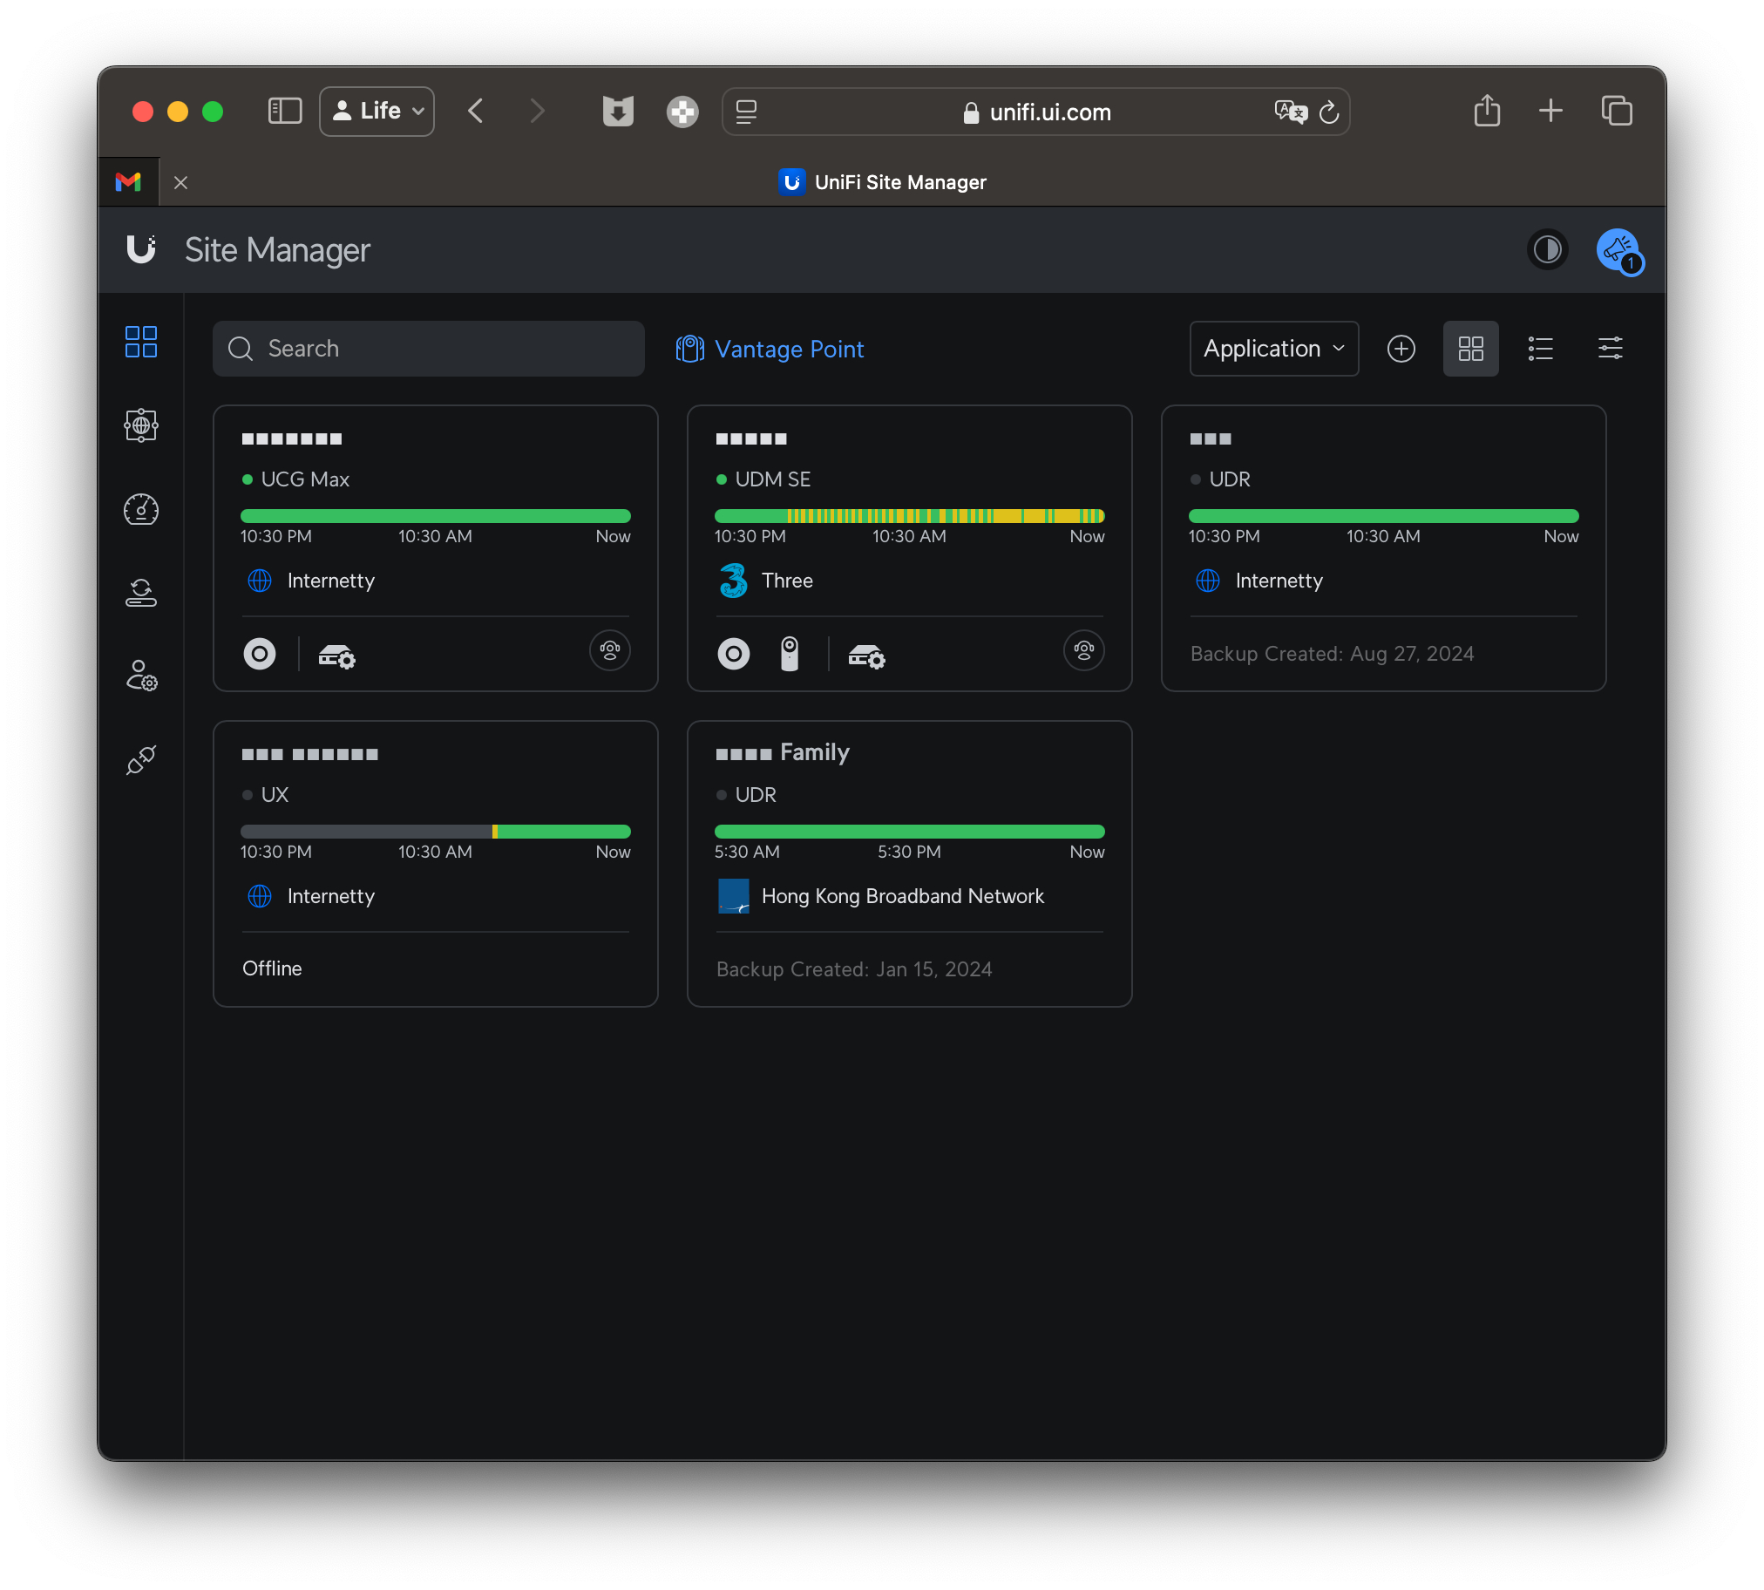
Task: Click the UX uptime bar
Action: tap(435, 832)
